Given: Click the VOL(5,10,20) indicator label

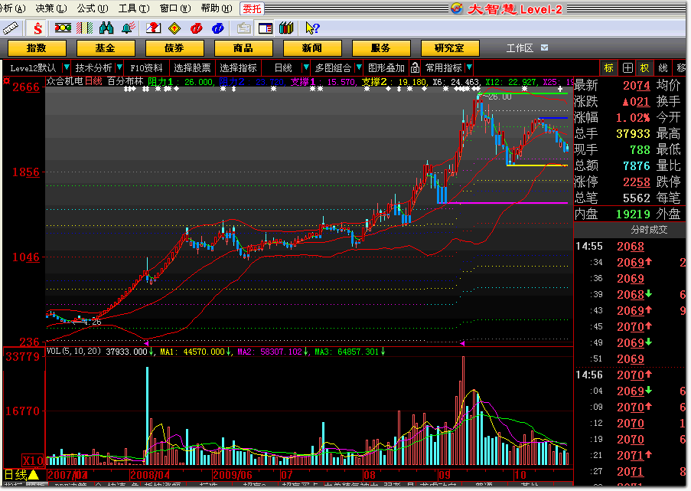Looking at the screenshot, I should click(74, 351).
